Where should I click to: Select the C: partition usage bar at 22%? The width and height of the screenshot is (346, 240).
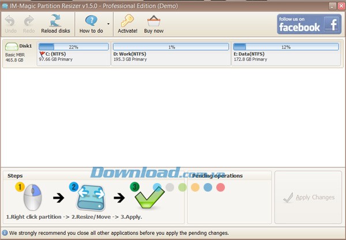(x=73, y=47)
